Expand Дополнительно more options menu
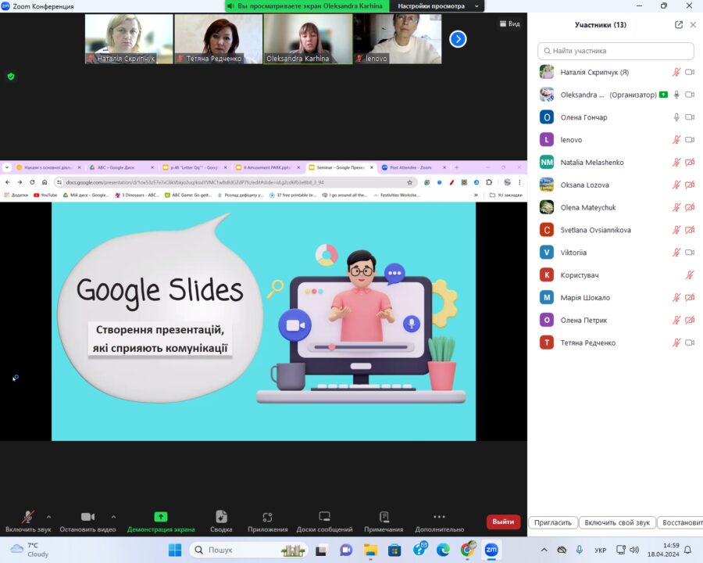The width and height of the screenshot is (703, 563). (439, 522)
